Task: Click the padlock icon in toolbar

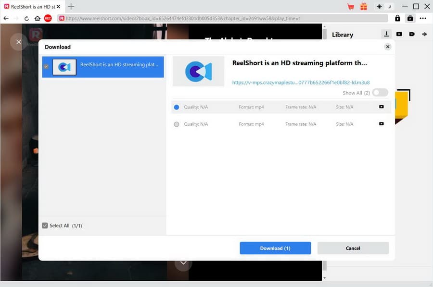Action: click(x=397, y=18)
